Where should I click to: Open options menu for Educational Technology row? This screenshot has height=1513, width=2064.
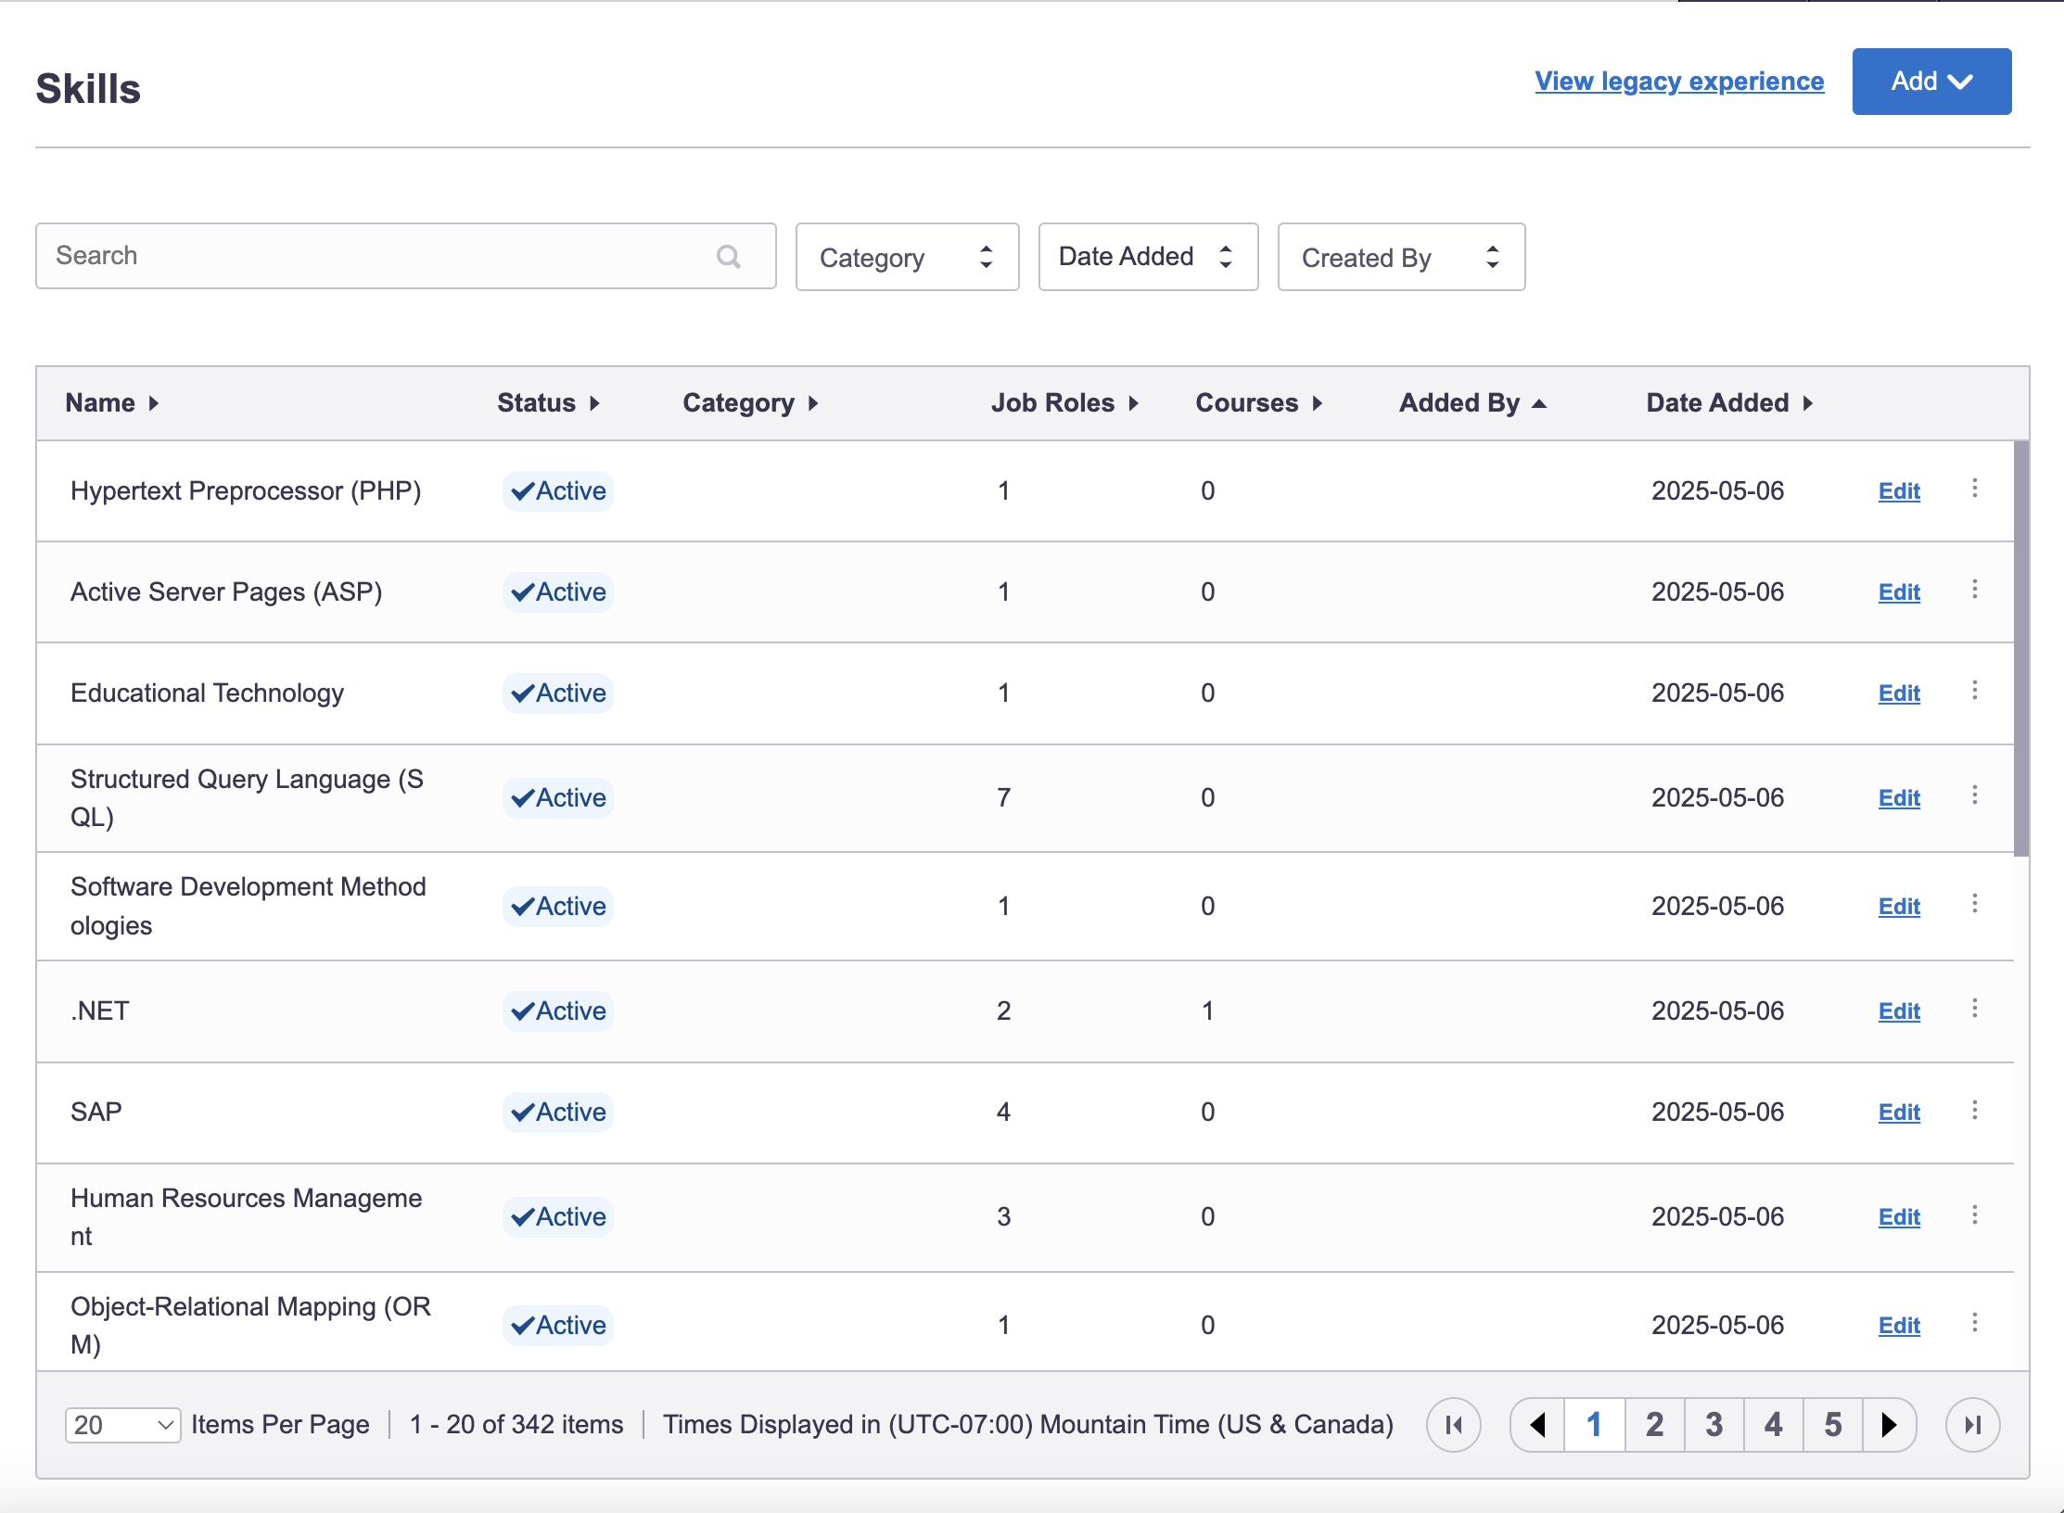pyautogui.click(x=1975, y=691)
